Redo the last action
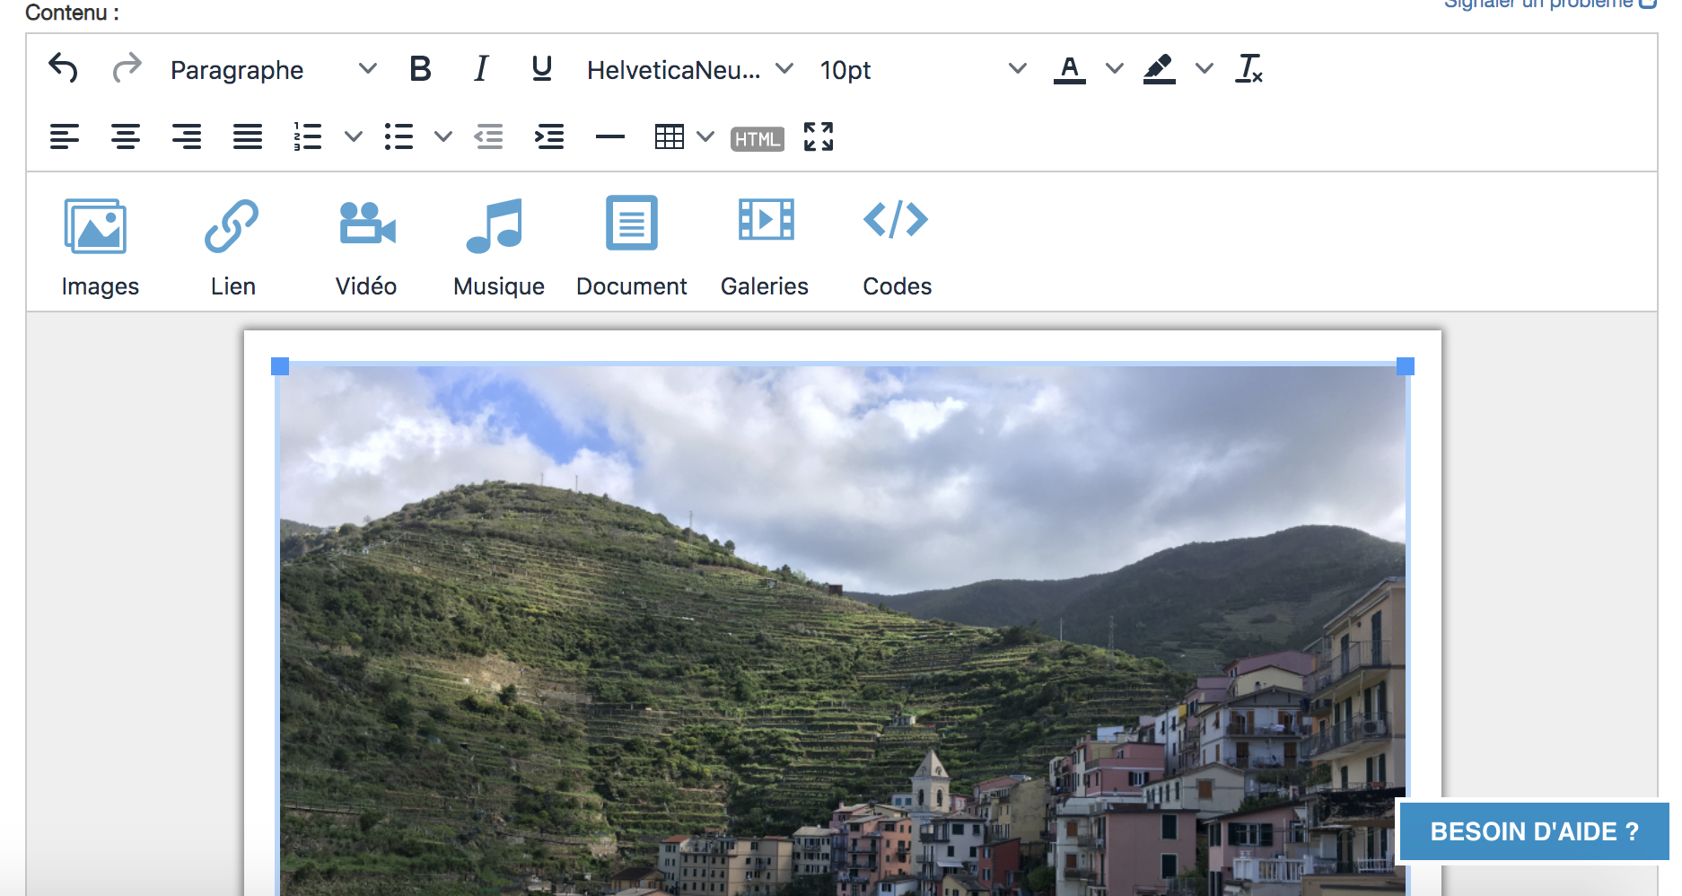Screen dimensions: 1682x896 coord(127,68)
